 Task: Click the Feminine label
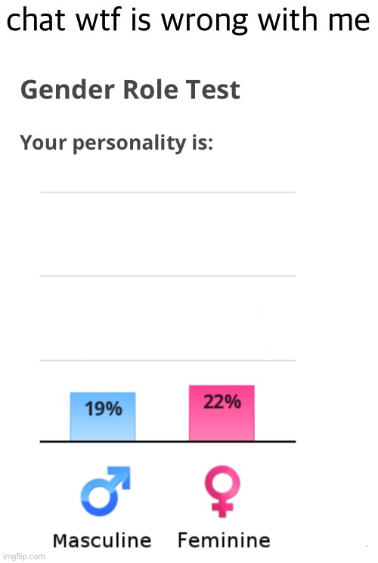click(224, 540)
